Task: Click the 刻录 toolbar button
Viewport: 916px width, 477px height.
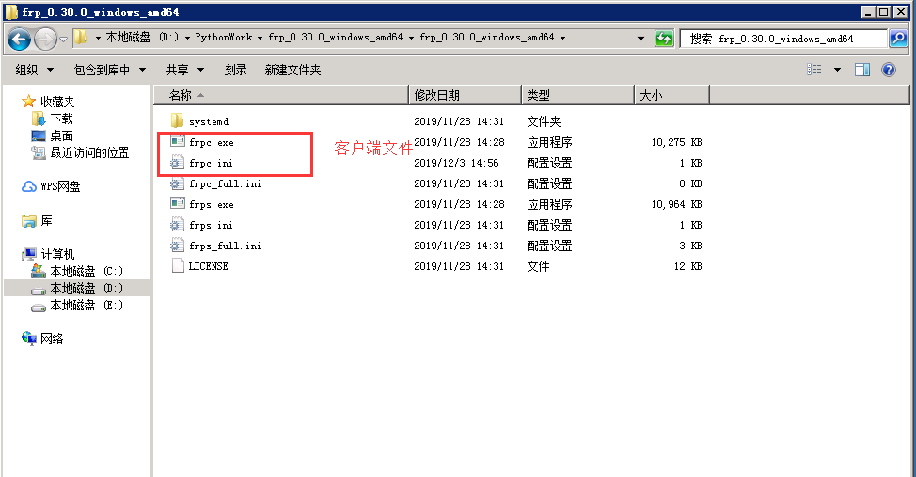Action: coord(235,70)
